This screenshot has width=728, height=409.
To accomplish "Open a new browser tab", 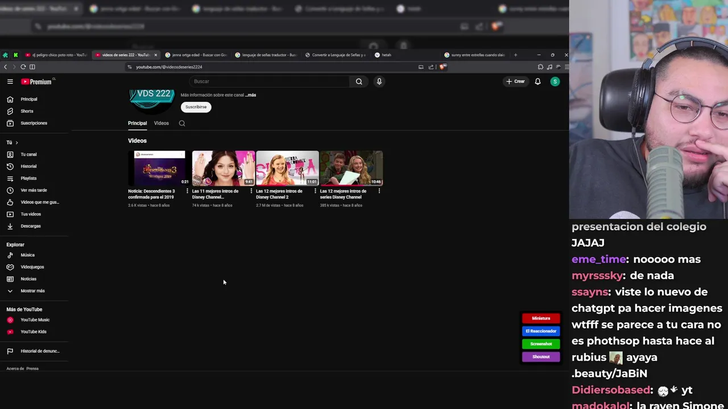I will pyautogui.click(x=515, y=55).
